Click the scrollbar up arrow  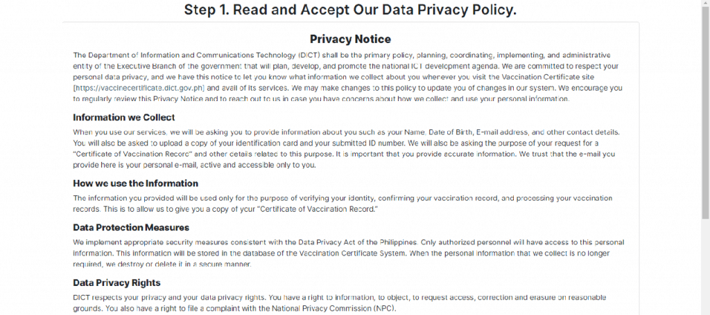(704, 4)
